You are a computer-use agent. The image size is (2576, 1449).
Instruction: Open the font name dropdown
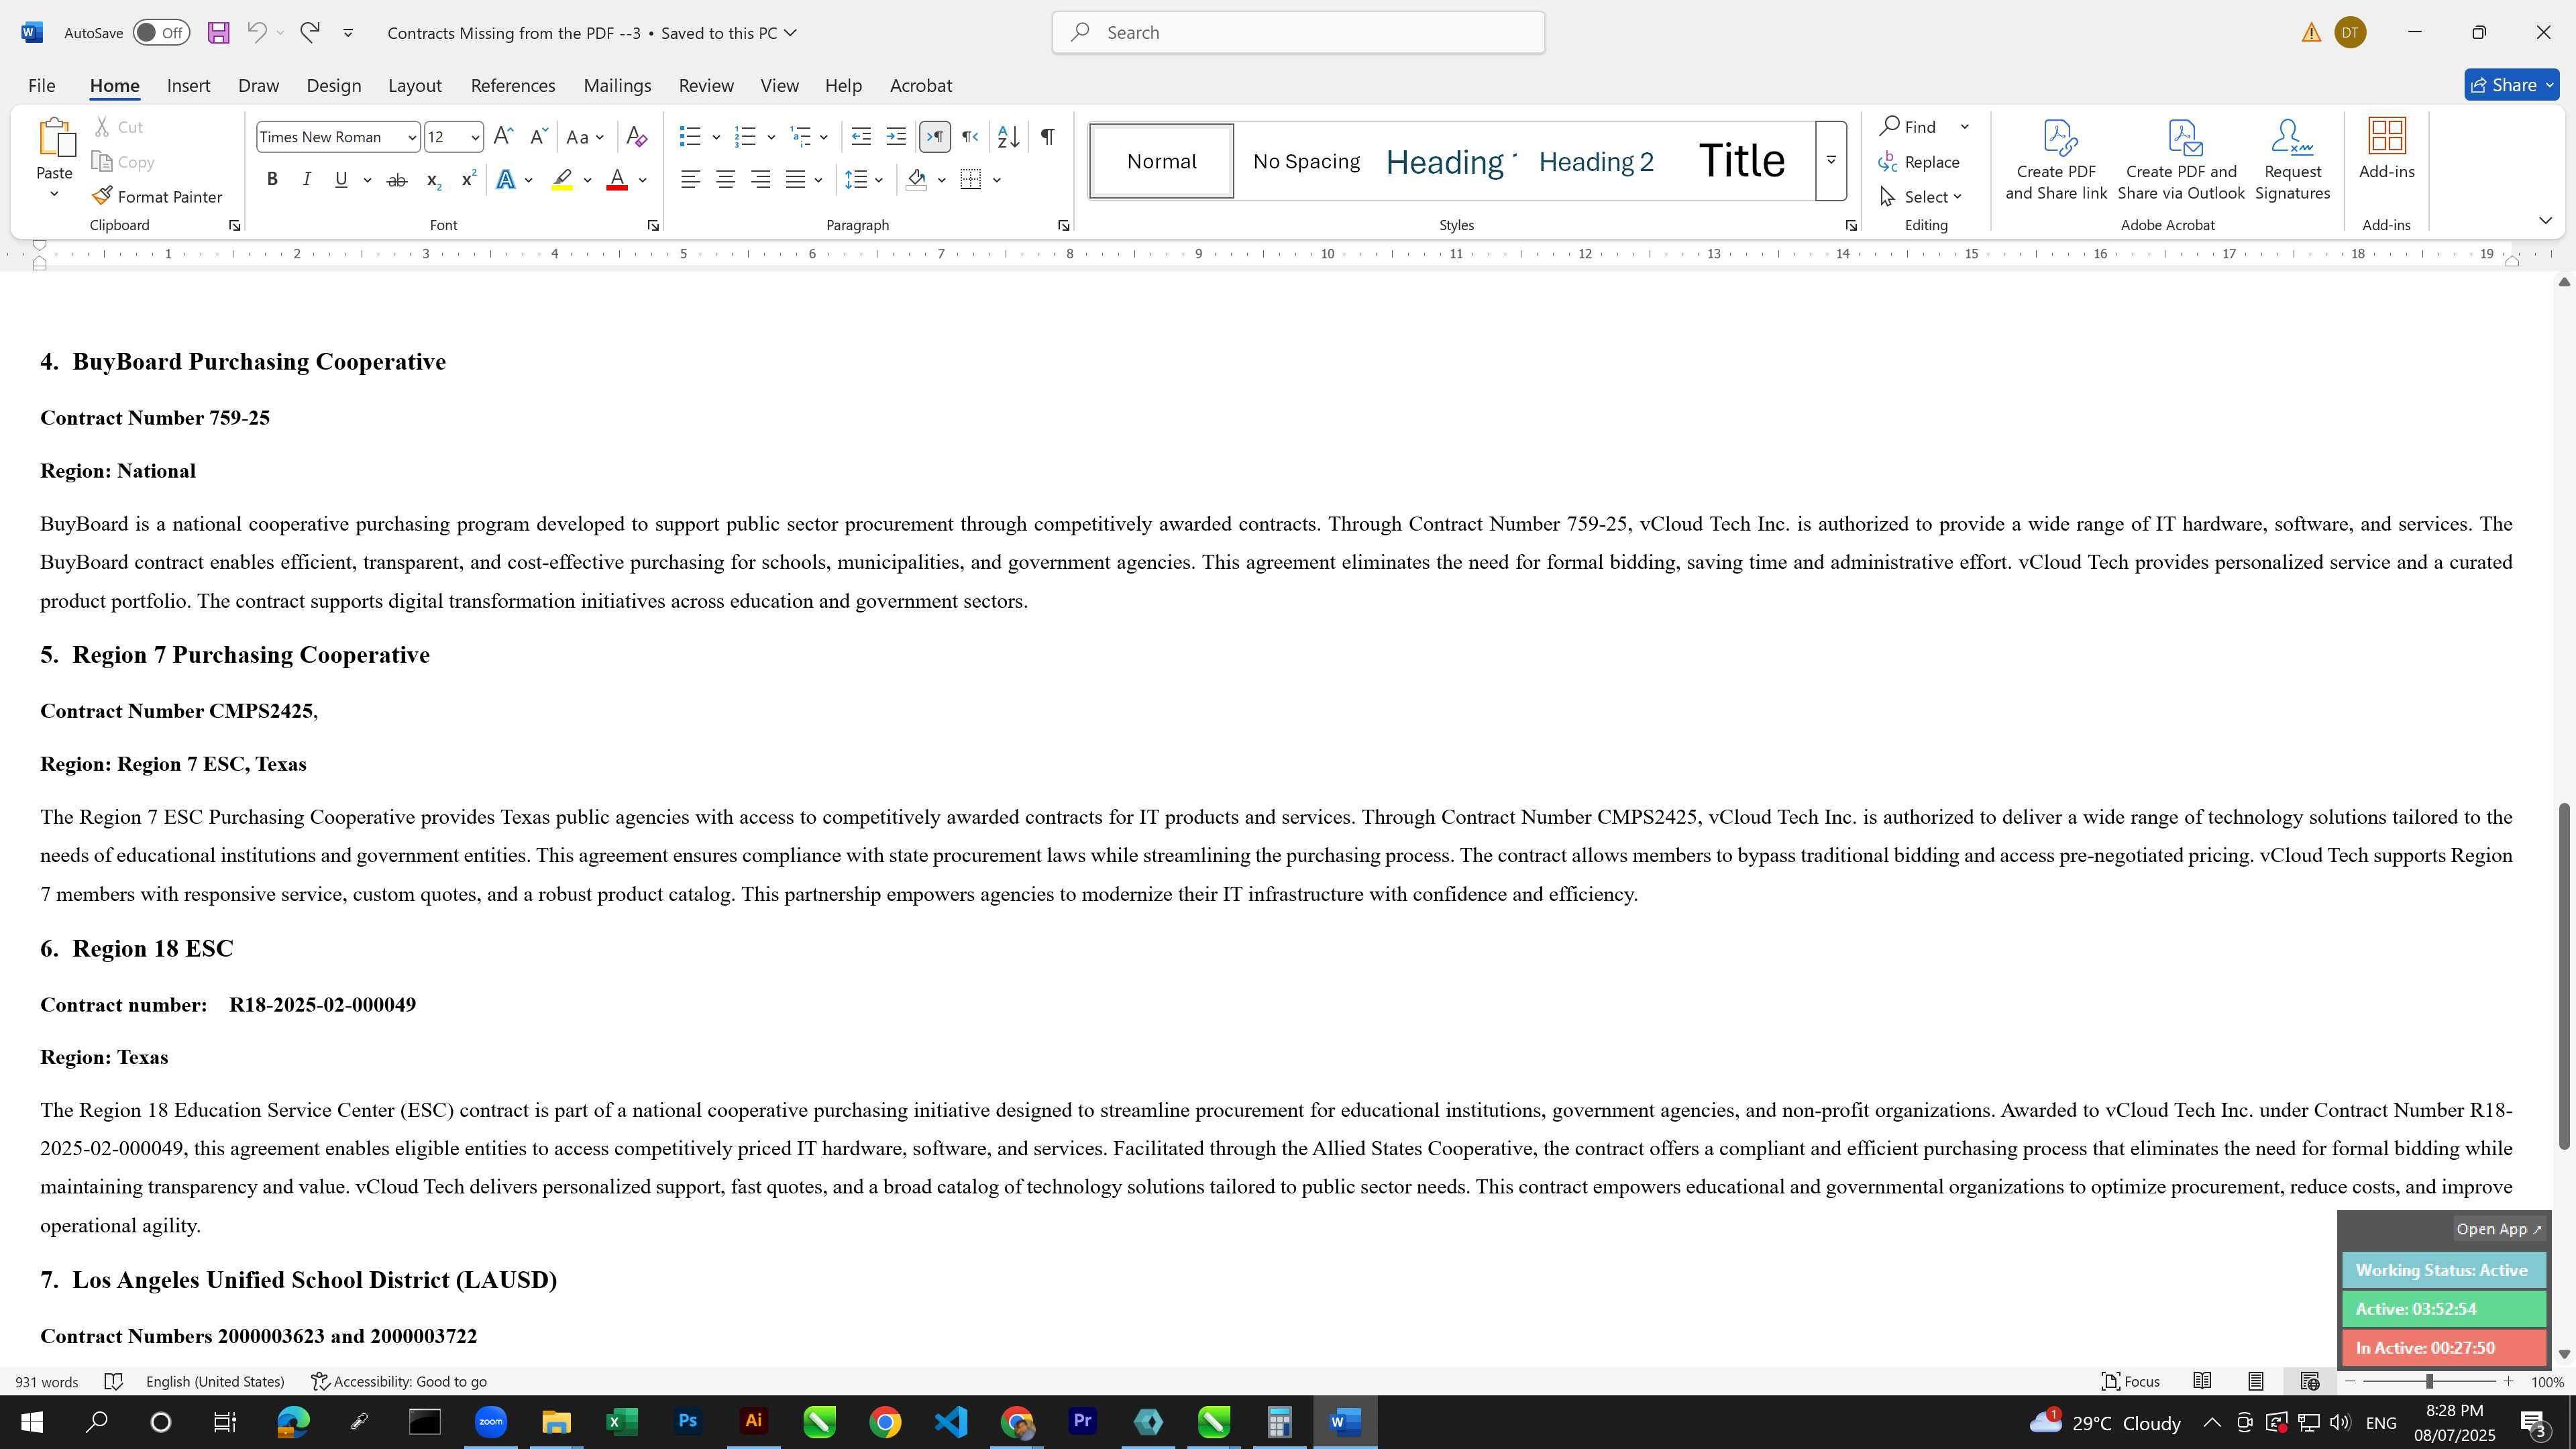(411, 137)
